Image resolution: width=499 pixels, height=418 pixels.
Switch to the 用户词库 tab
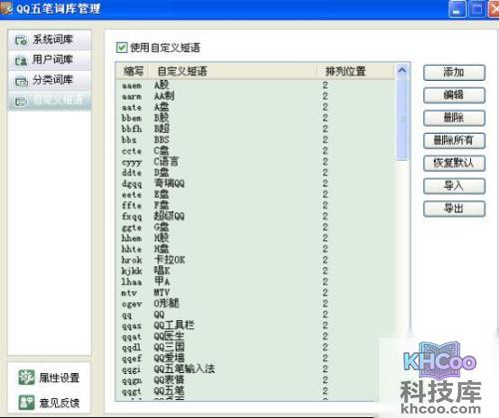point(50,60)
